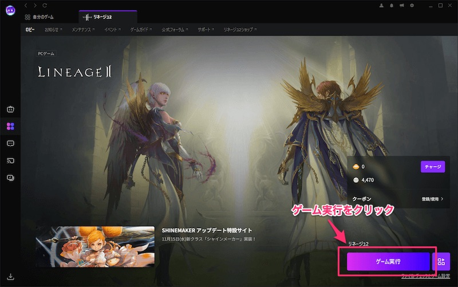Viewport: 458px width, 287px height.
Task: Click the リネージュ2 label above launch button
Action: tap(358, 243)
